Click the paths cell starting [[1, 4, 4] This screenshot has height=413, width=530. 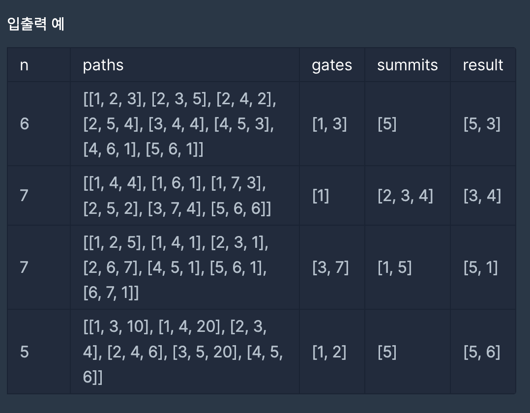185,196
